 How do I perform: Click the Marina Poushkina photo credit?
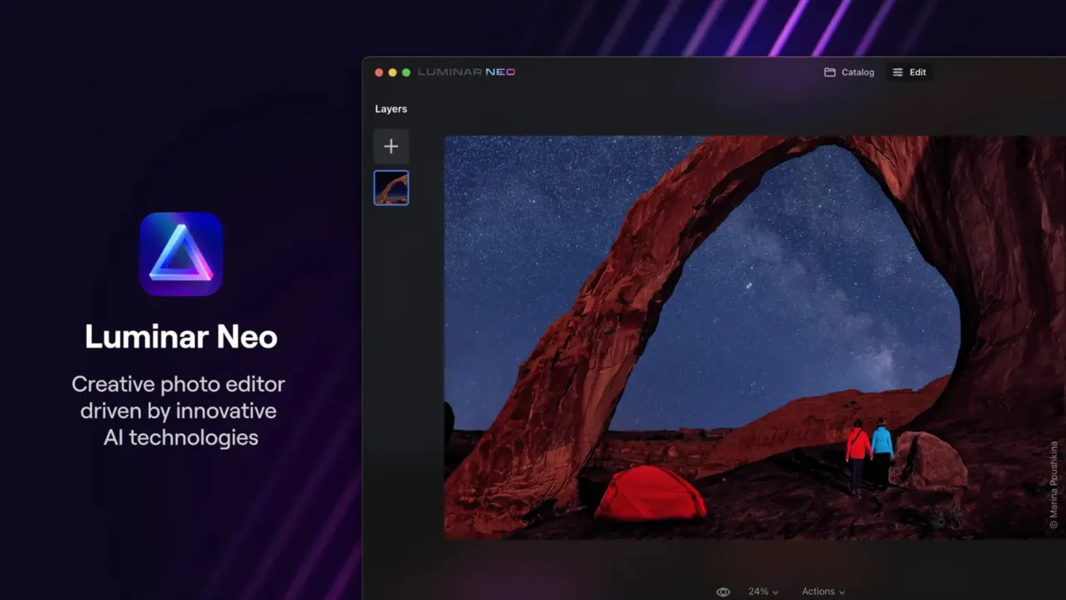pos(1053,484)
